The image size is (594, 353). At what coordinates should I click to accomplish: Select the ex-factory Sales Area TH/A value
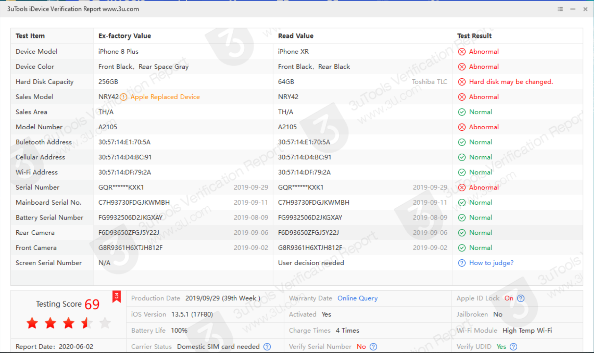pos(106,112)
